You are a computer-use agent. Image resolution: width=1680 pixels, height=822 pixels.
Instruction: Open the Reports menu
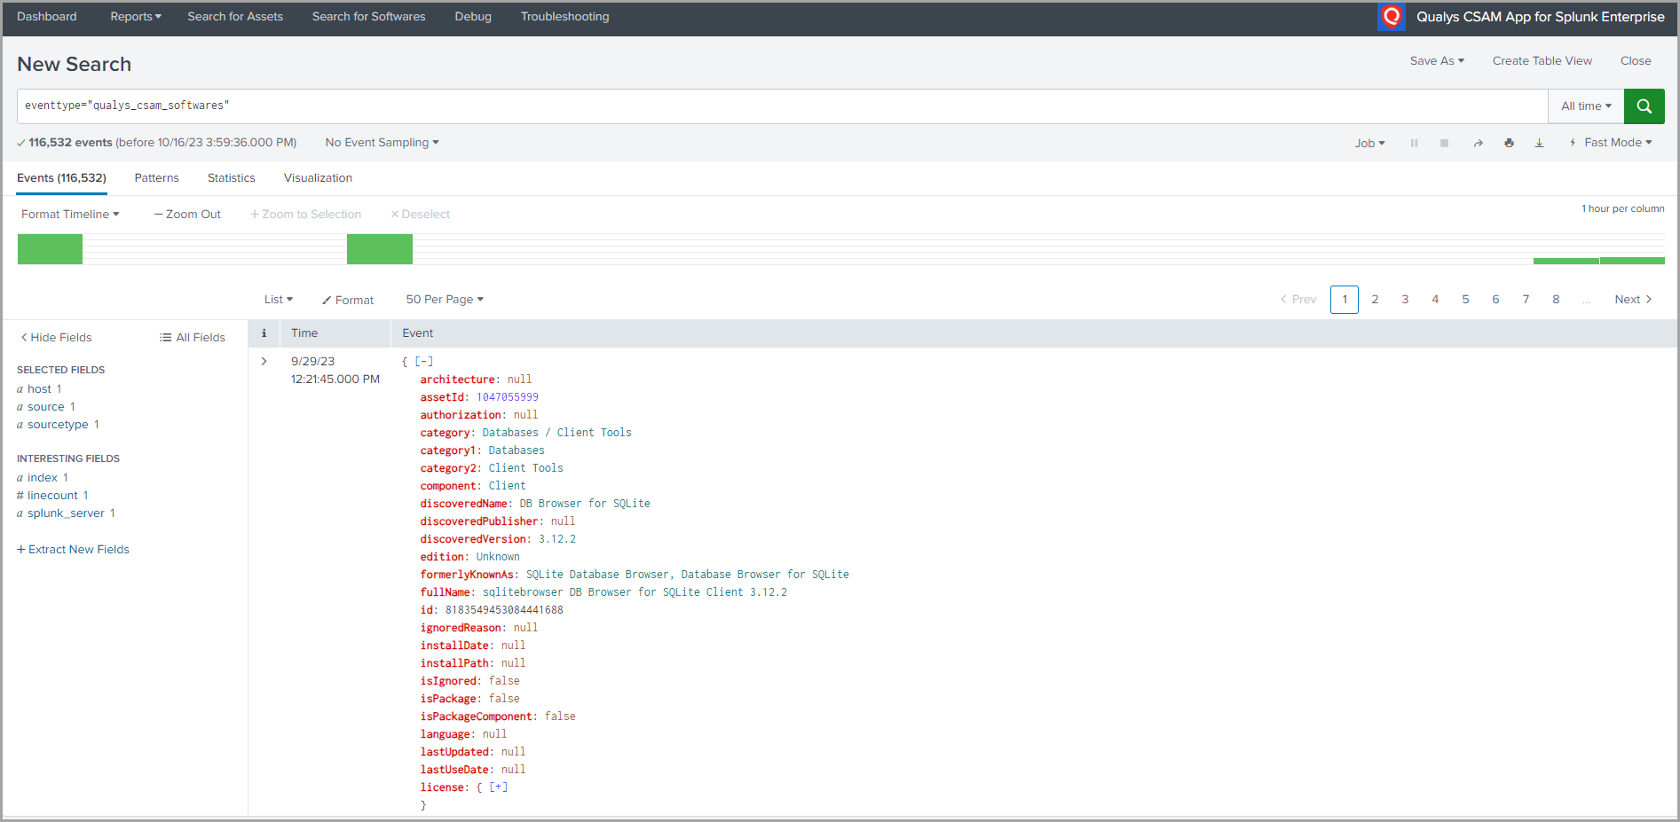pos(135,17)
